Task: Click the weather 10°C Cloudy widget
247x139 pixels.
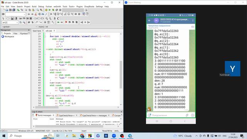Action: (x=183, y=136)
